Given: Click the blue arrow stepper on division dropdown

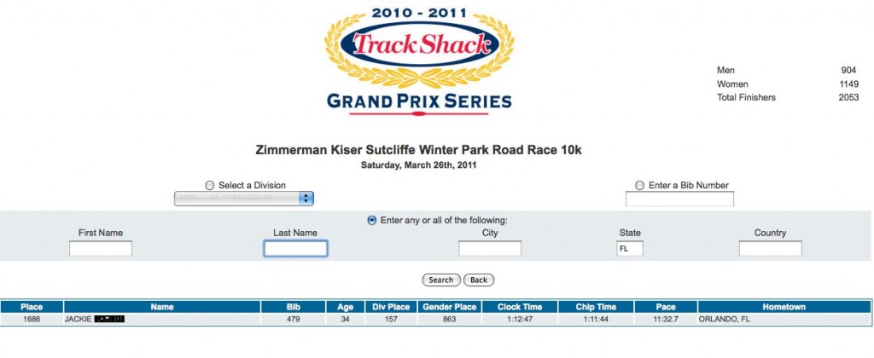Looking at the screenshot, I should 306,199.
